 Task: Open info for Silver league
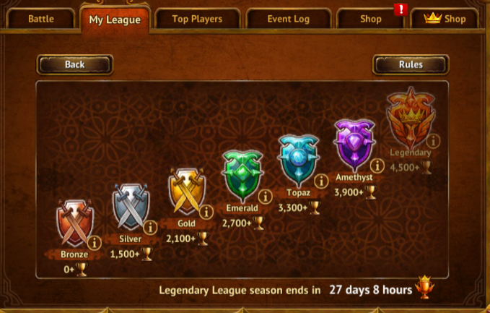(150, 227)
